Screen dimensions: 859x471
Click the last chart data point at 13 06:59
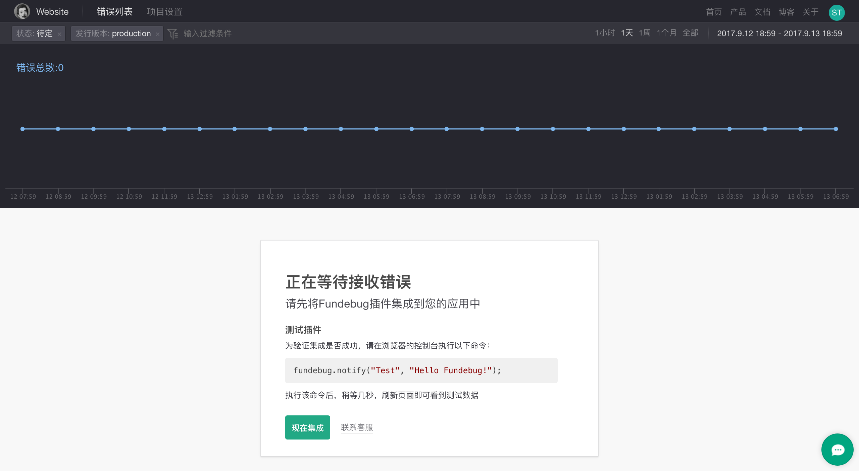836,129
